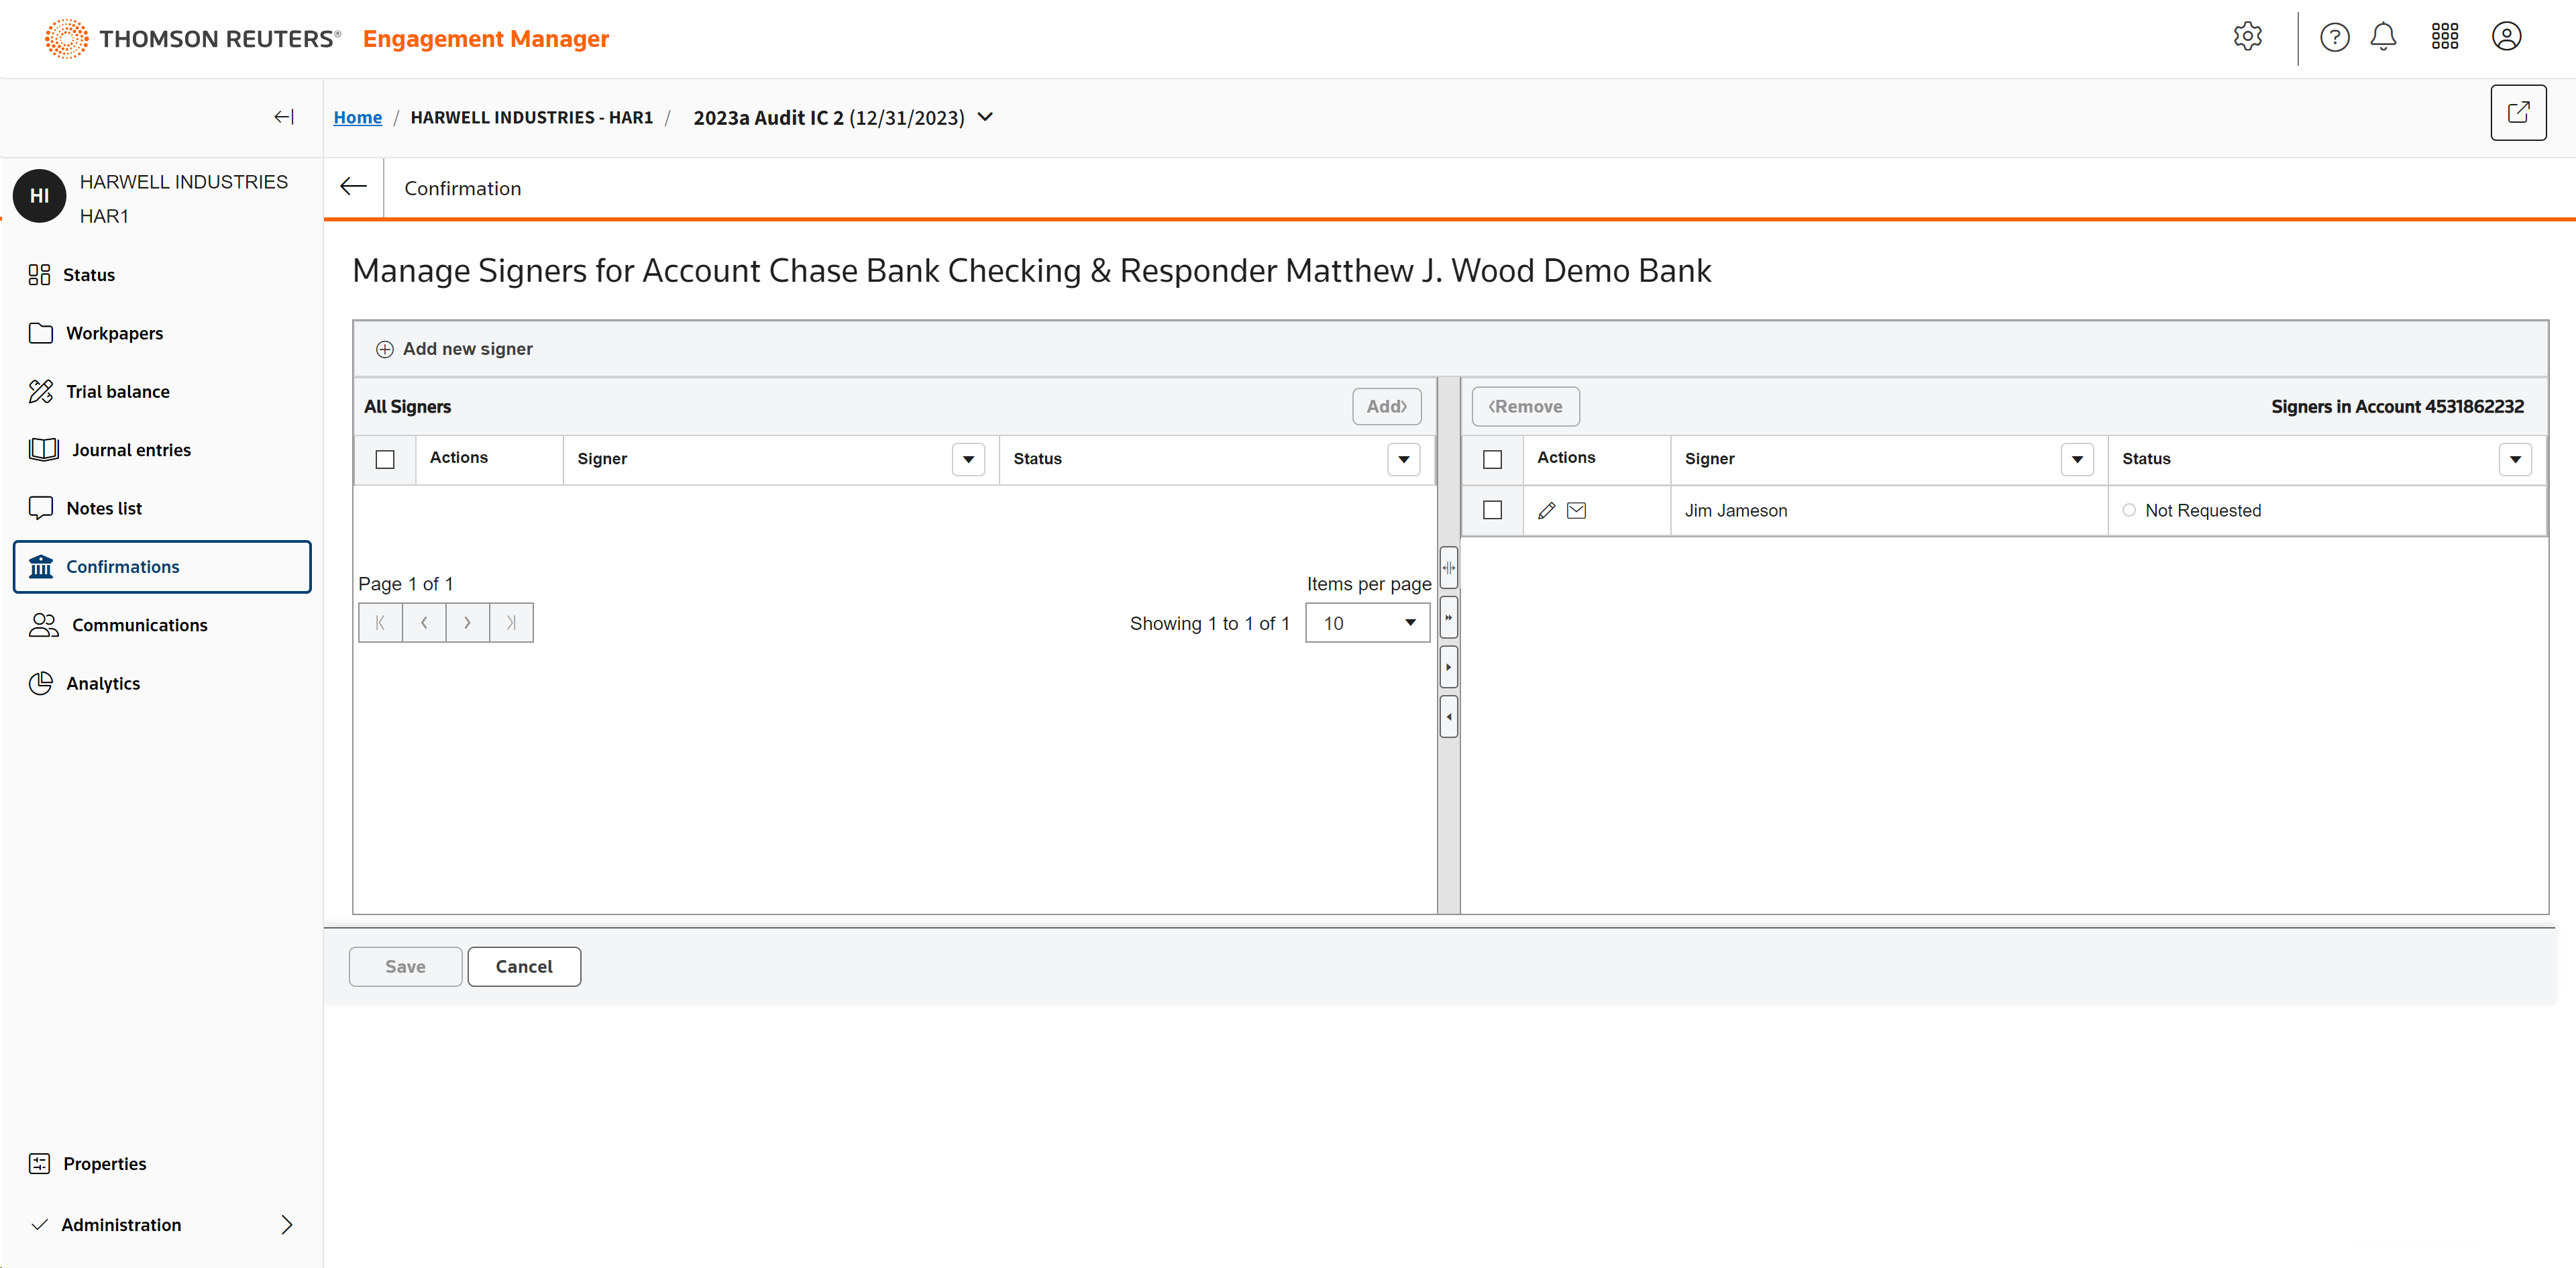This screenshot has height=1268, width=2576.
Task: Click the Cancel button
Action: [523, 966]
